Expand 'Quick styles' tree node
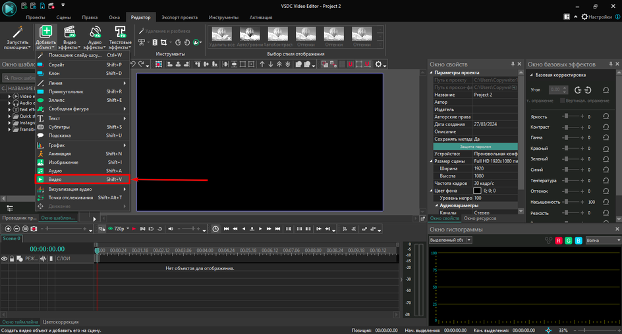Image resolution: width=622 pixels, height=334 pixels. (9, 116)
